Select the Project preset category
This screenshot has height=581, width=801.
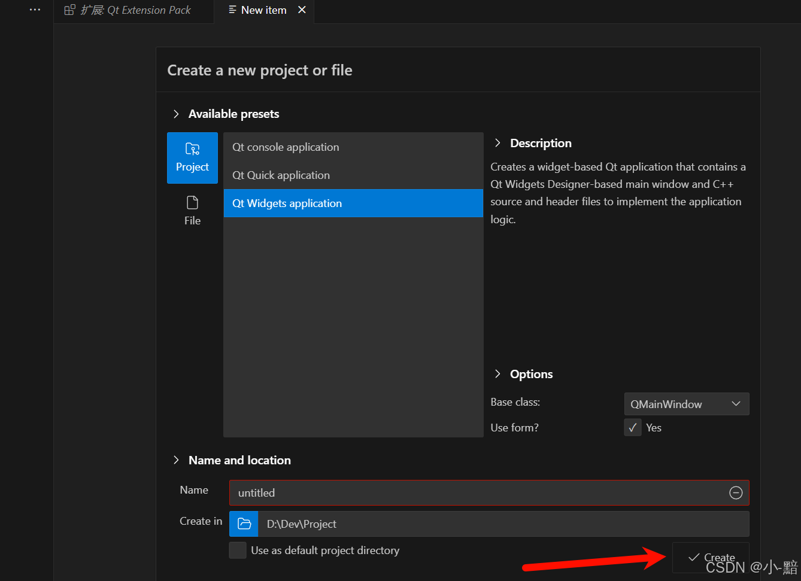(192, 158)
